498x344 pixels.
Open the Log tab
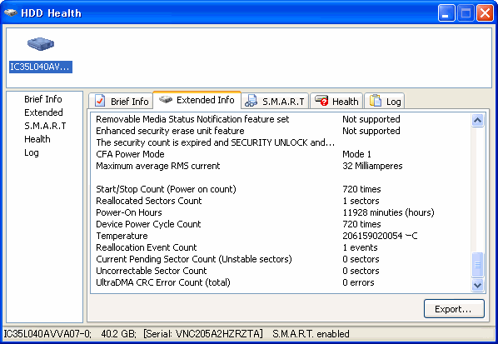384,101
